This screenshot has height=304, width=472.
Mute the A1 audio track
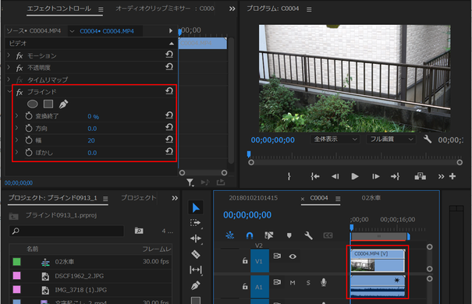[x=293, y=283]
